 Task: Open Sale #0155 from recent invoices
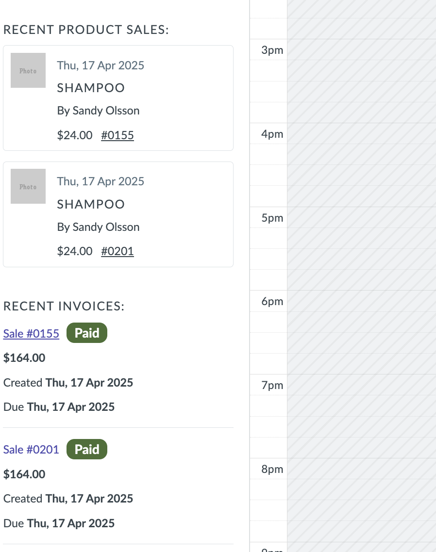click(31, 333)
